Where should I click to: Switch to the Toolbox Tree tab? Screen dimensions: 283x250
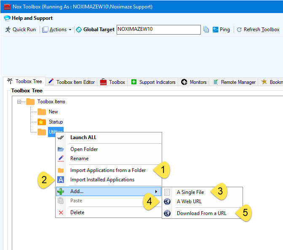coord(24,81)
